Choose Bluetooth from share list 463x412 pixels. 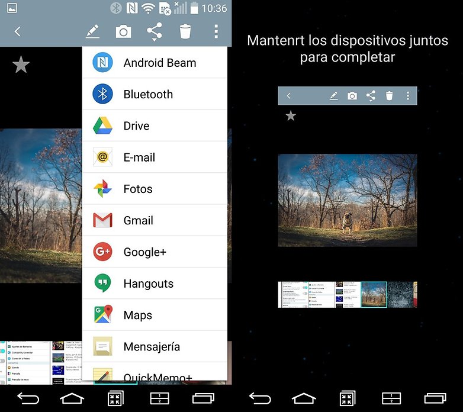point(155,94)
